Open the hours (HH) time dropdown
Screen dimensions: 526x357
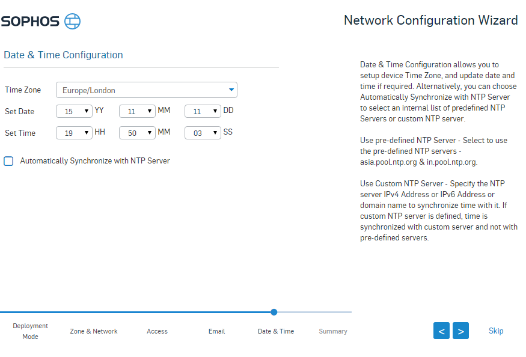(x=74, y=133)
